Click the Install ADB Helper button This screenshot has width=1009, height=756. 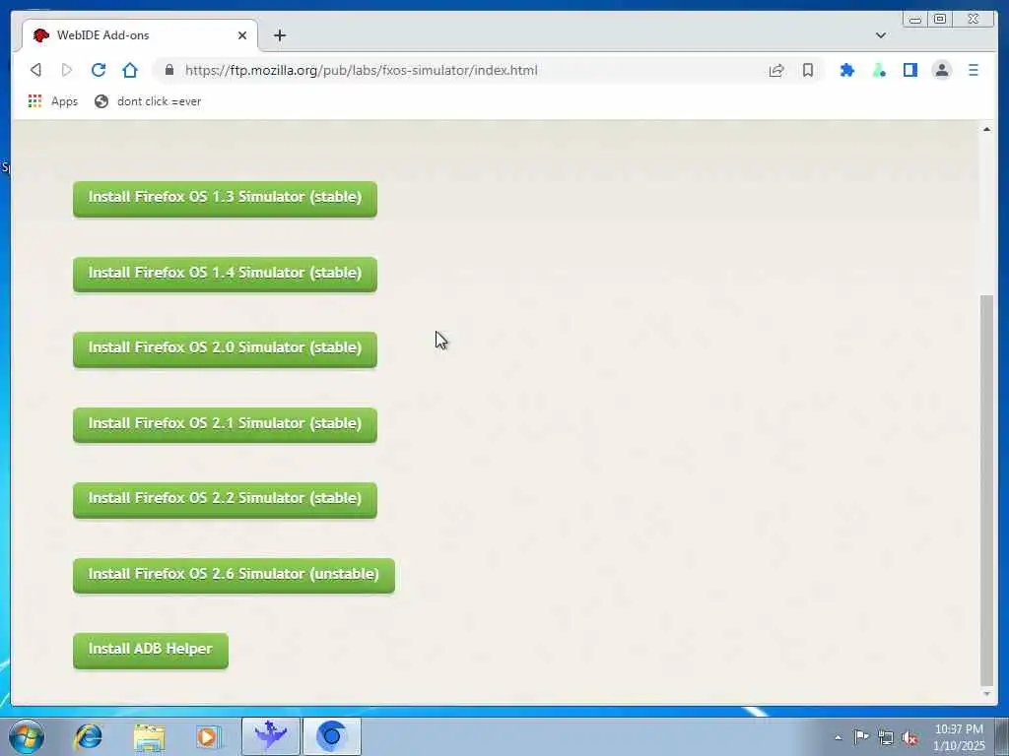click(151, 650)
